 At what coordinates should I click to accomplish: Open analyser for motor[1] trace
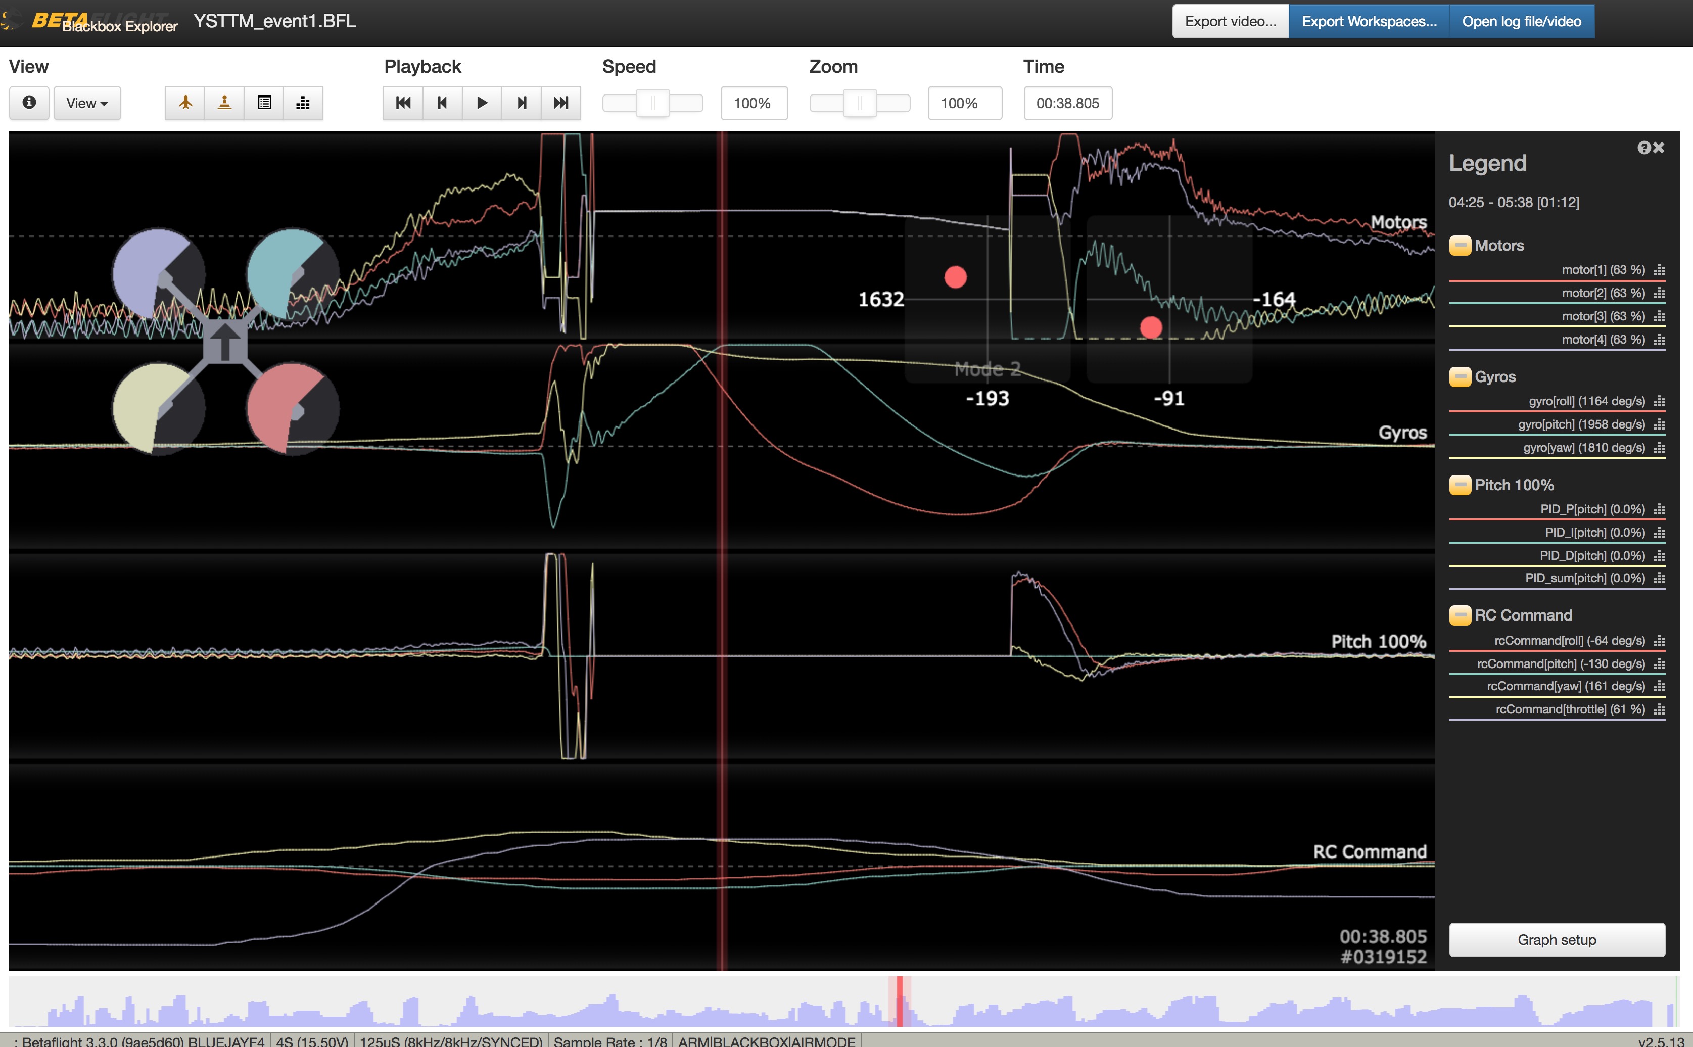[1659, 270]
